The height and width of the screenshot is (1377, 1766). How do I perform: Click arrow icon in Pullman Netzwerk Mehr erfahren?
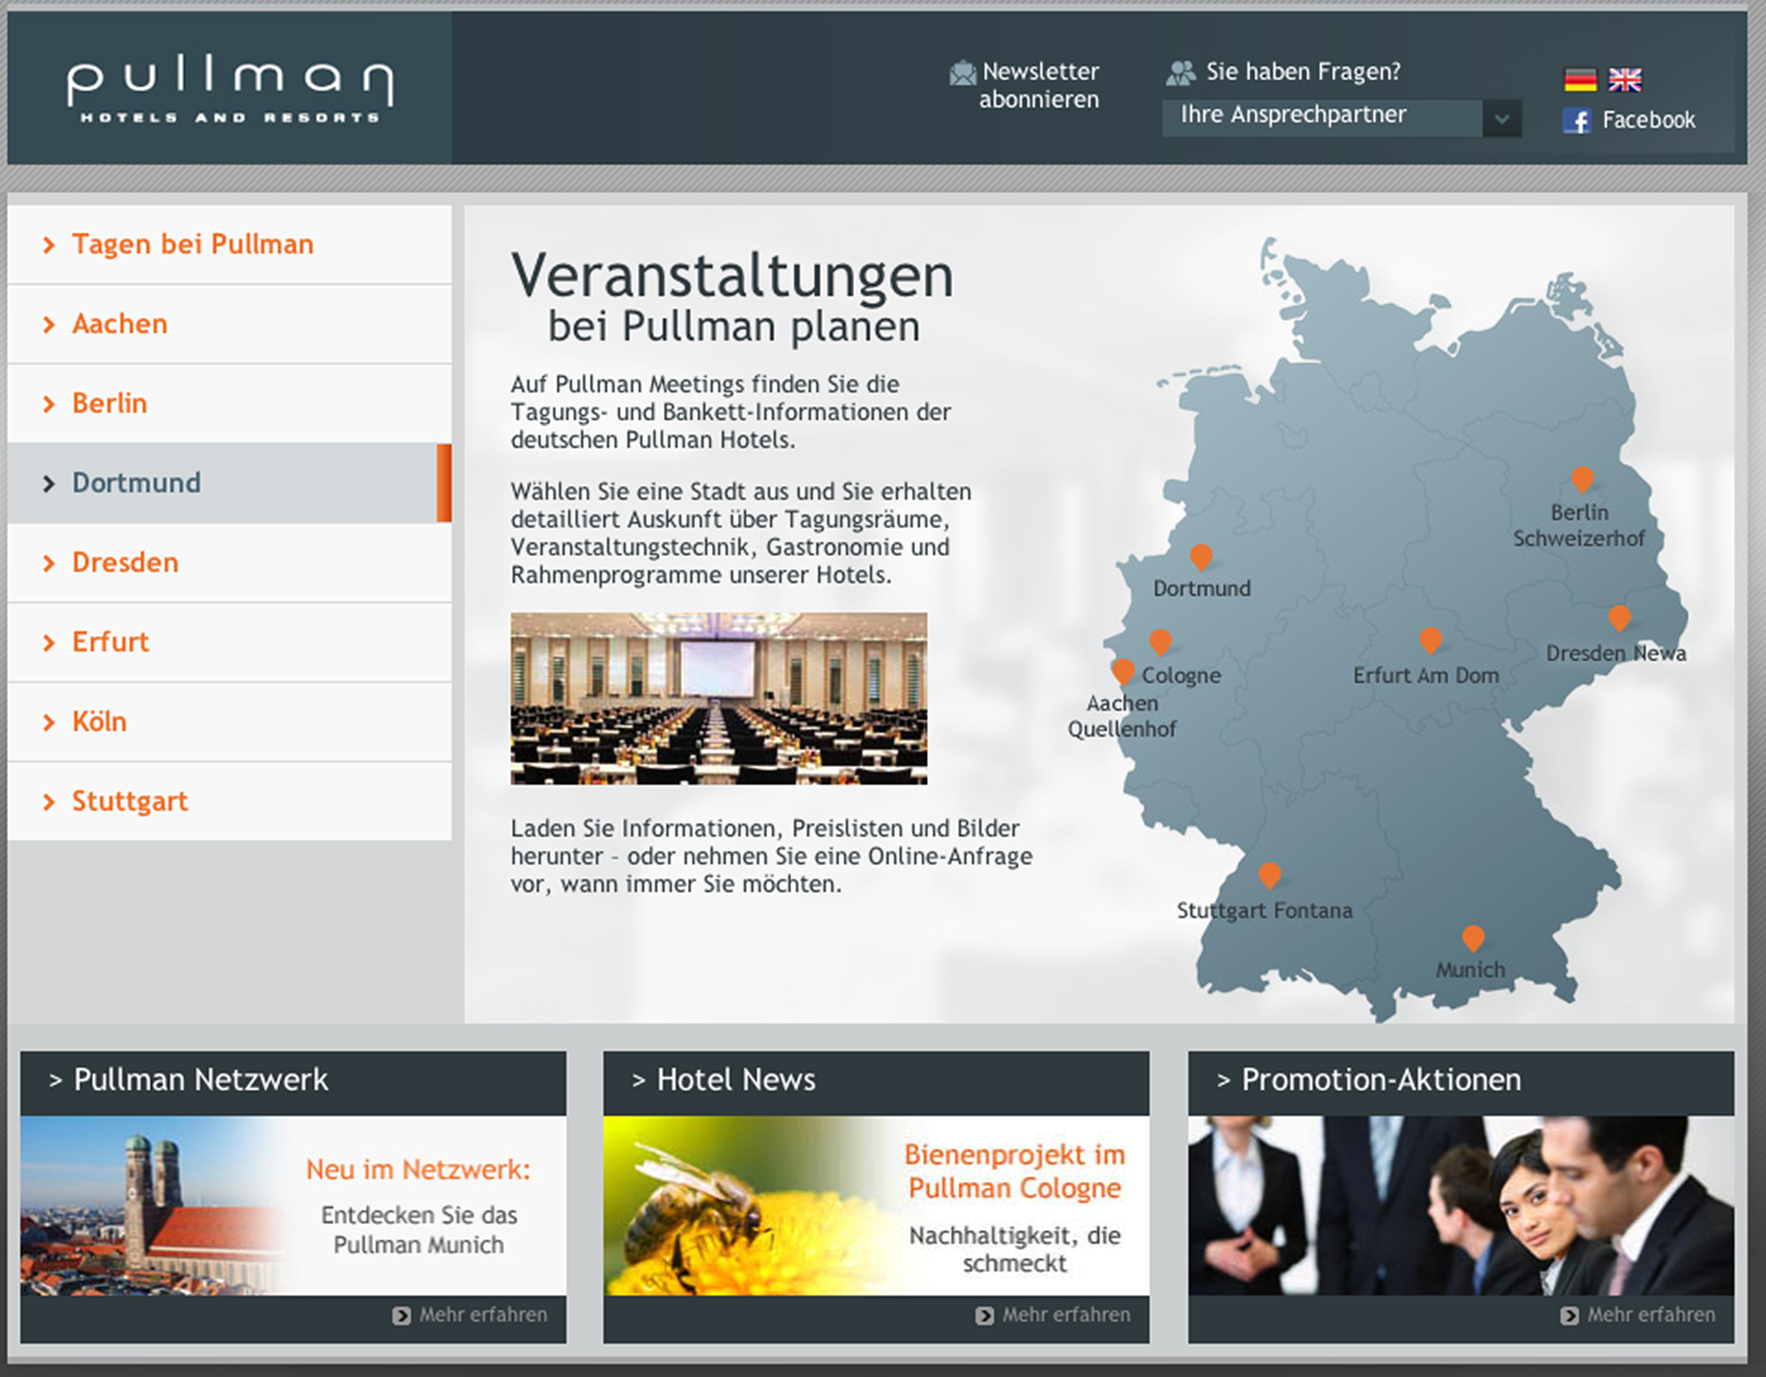pyautogui.click(x=401, y=1316)
